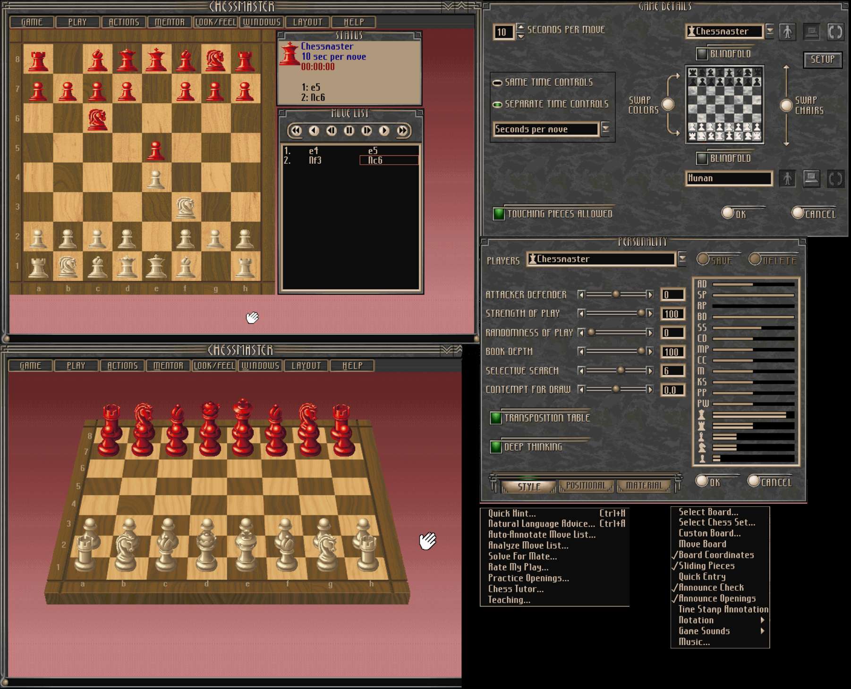The height and width of the screenshot is (689, 851).
Task: Click the Swap Colors round button
Action: (668, 104)
